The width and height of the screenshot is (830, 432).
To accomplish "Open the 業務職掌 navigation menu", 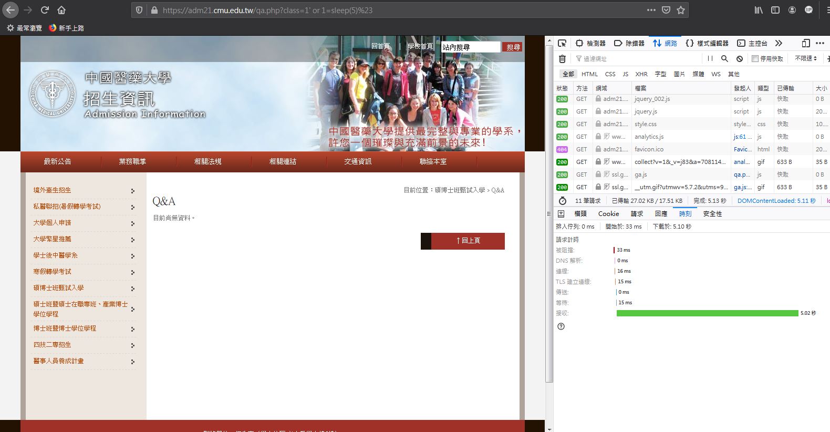I will (132, 162).
